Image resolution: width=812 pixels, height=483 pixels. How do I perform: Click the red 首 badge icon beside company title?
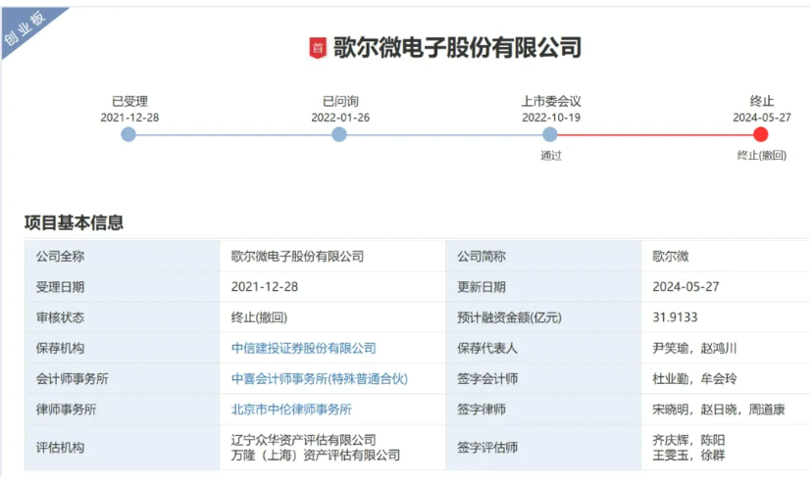click(318, 48)
